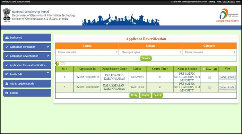Image resolution: width=242 pixels, height=134 pixels.
Task: View Details for application TN201617000006436
Action: pos(227,77)
